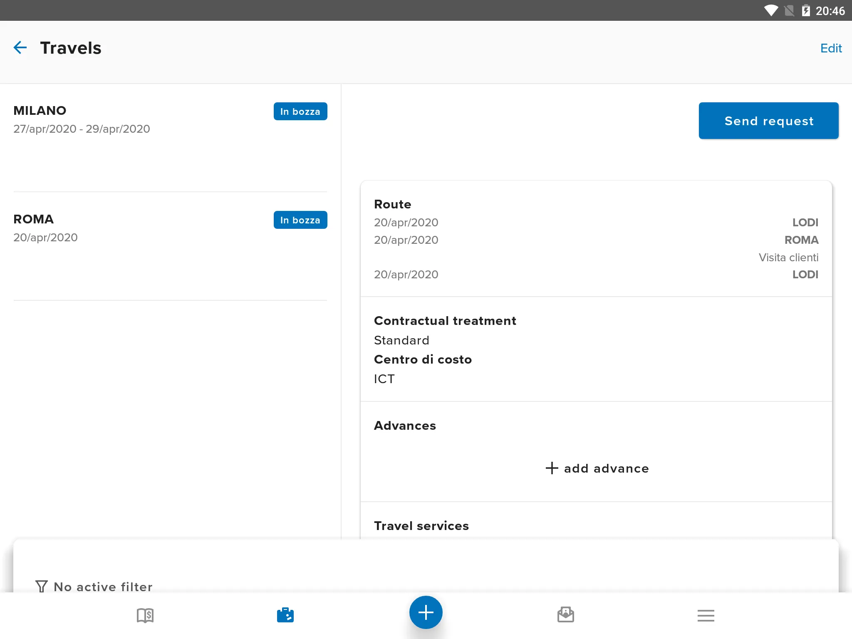Expand Travel services section
The image size is (852, 639).
click(x=421, y=525)
